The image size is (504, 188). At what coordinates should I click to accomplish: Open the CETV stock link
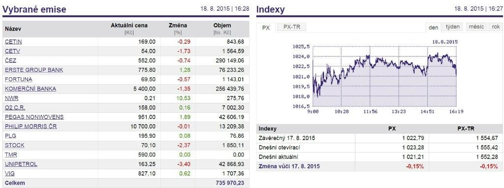12,51
